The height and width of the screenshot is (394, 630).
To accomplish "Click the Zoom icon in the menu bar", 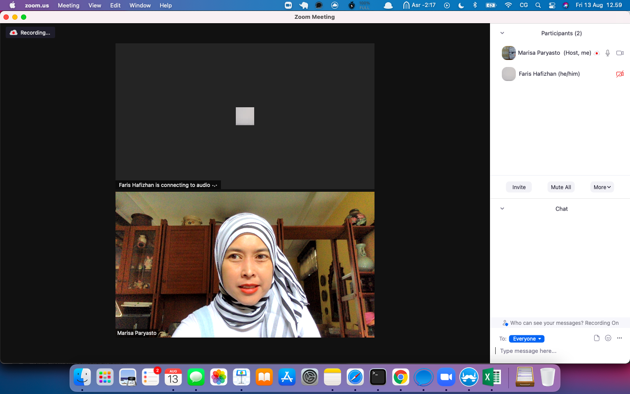I will point(288,5).
